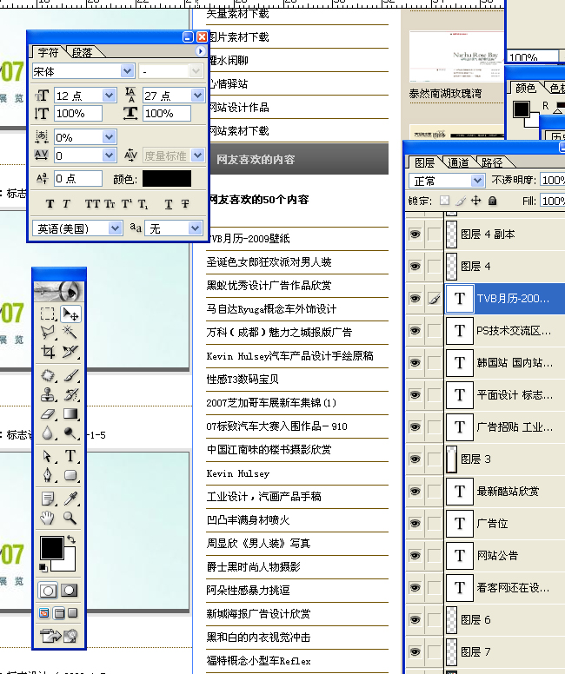Select the History Brush tool

click(70, 394)
